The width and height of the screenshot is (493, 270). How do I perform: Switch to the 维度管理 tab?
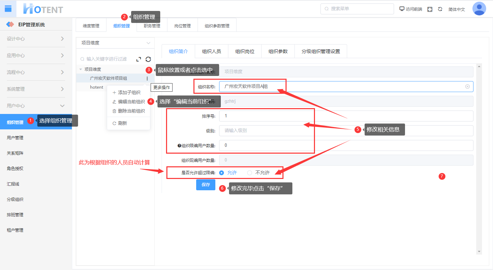(91, 26)
